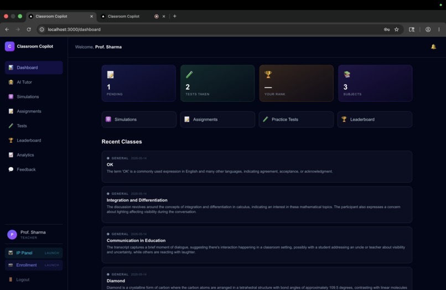This screenshot has width=446, height=290.
Task: Click the Logout door icon
Action: coord(11,279)
